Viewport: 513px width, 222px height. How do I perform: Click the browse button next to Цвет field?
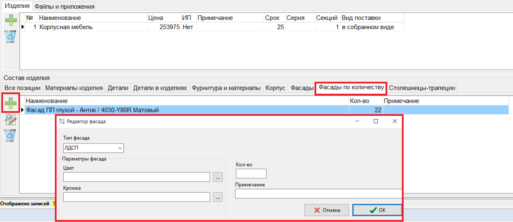coord(218,177)
